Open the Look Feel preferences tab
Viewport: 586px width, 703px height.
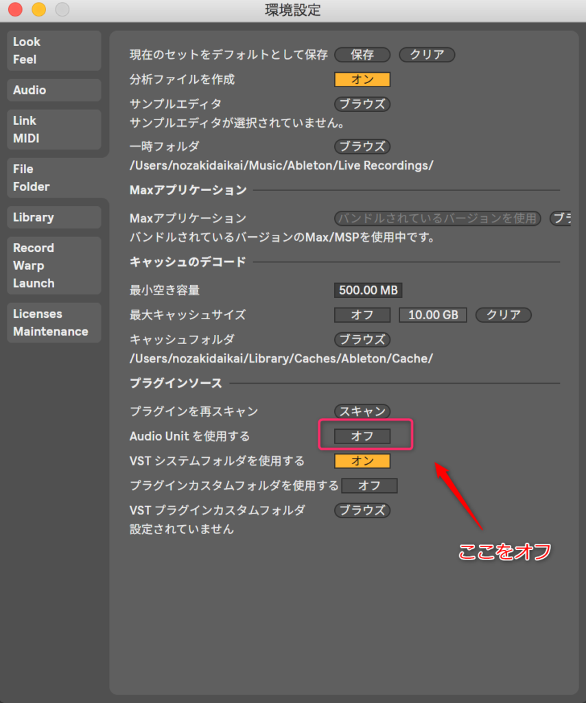54,50
